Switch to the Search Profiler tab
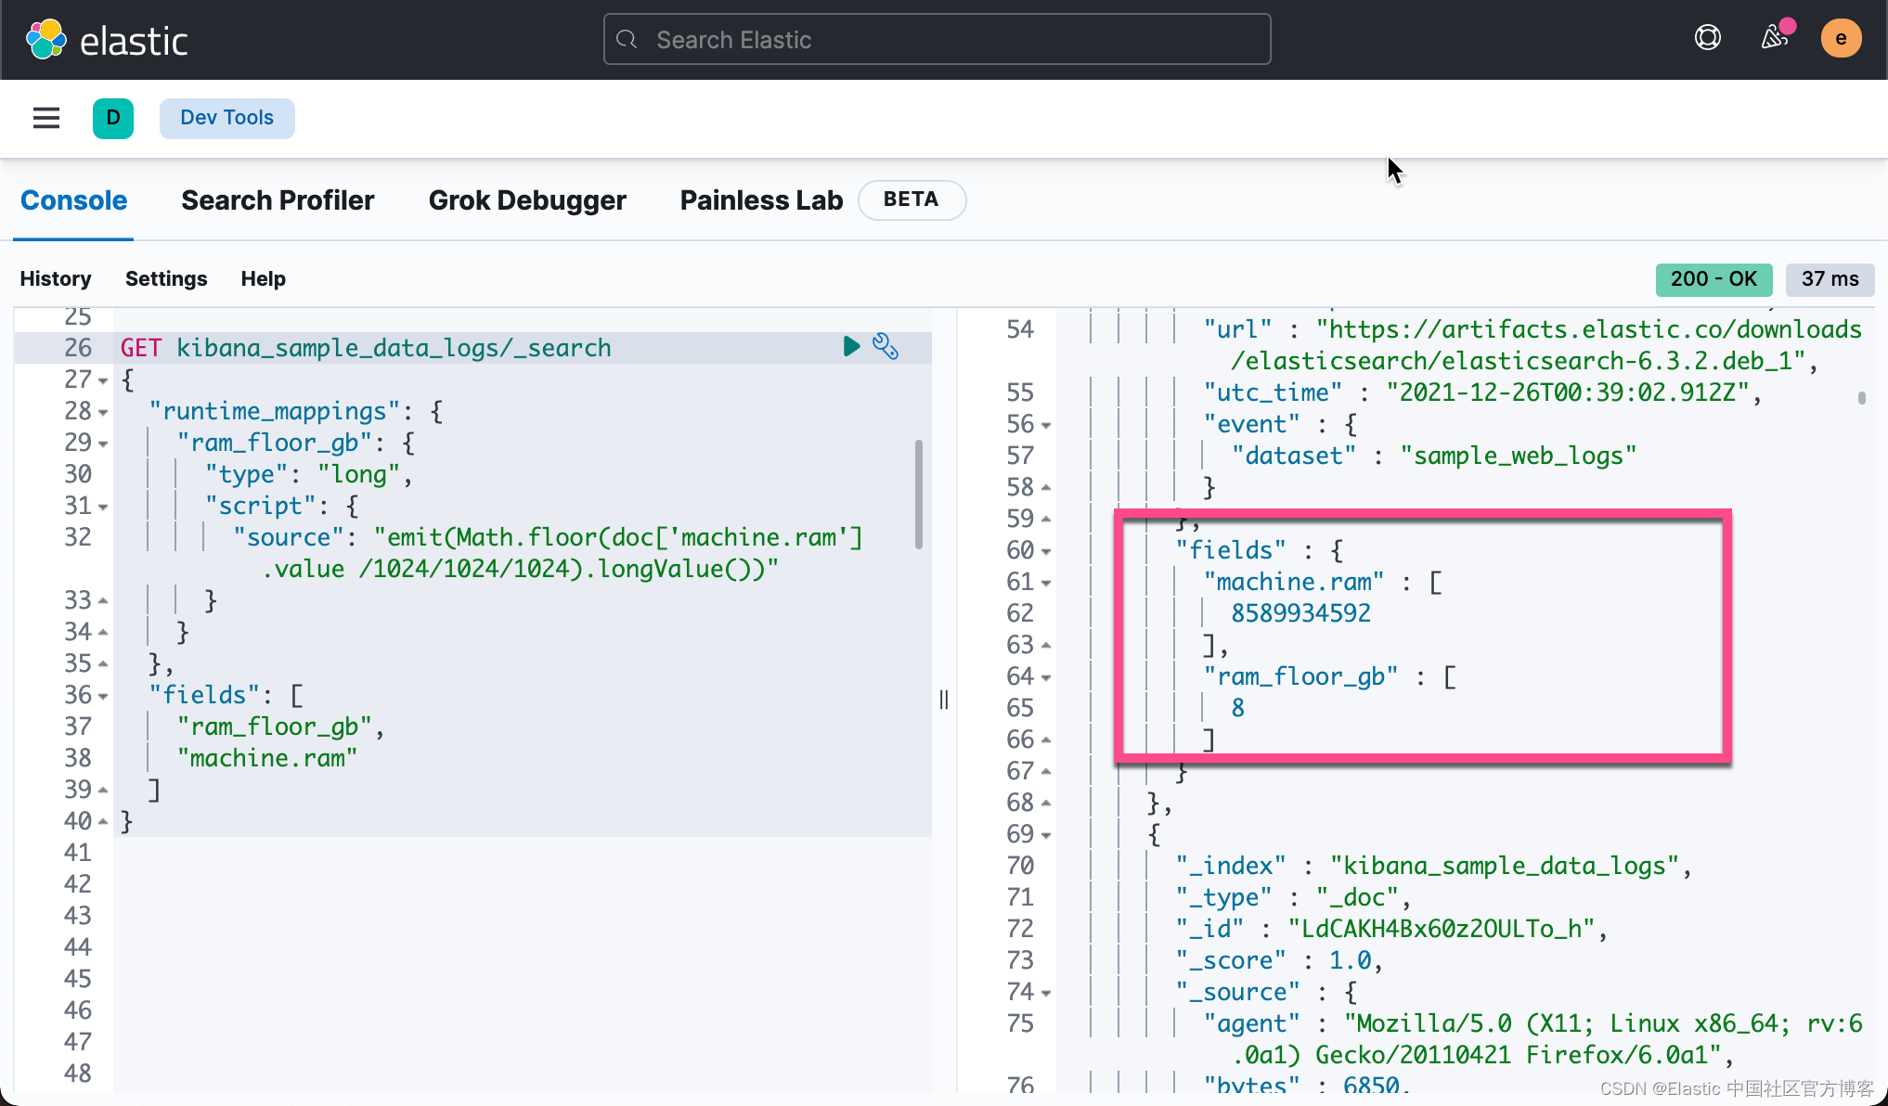 click(278, 199)
